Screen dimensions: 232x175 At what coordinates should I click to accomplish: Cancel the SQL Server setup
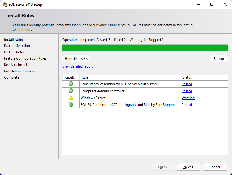(x=215, y=167)
